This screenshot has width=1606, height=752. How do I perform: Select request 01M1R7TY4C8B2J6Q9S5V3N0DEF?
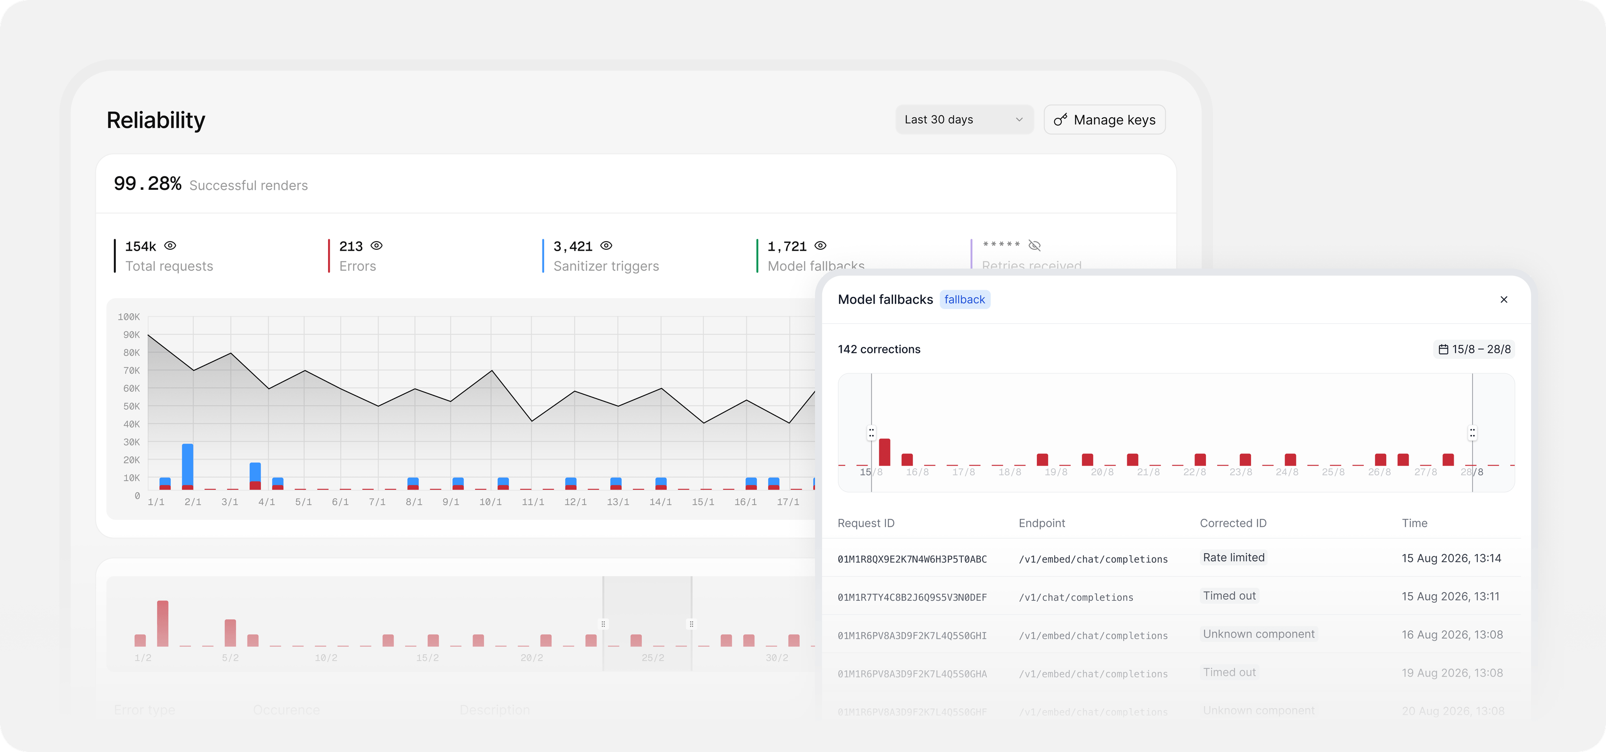click(912, 597)
